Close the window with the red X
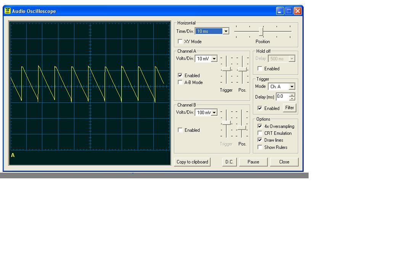This screenshot has height=265, width=407. click(x=298, y=11)
